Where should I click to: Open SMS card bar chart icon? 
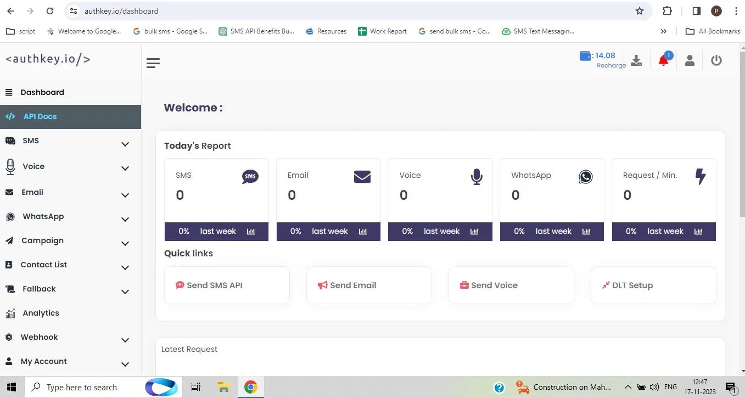tap(251, 232)
